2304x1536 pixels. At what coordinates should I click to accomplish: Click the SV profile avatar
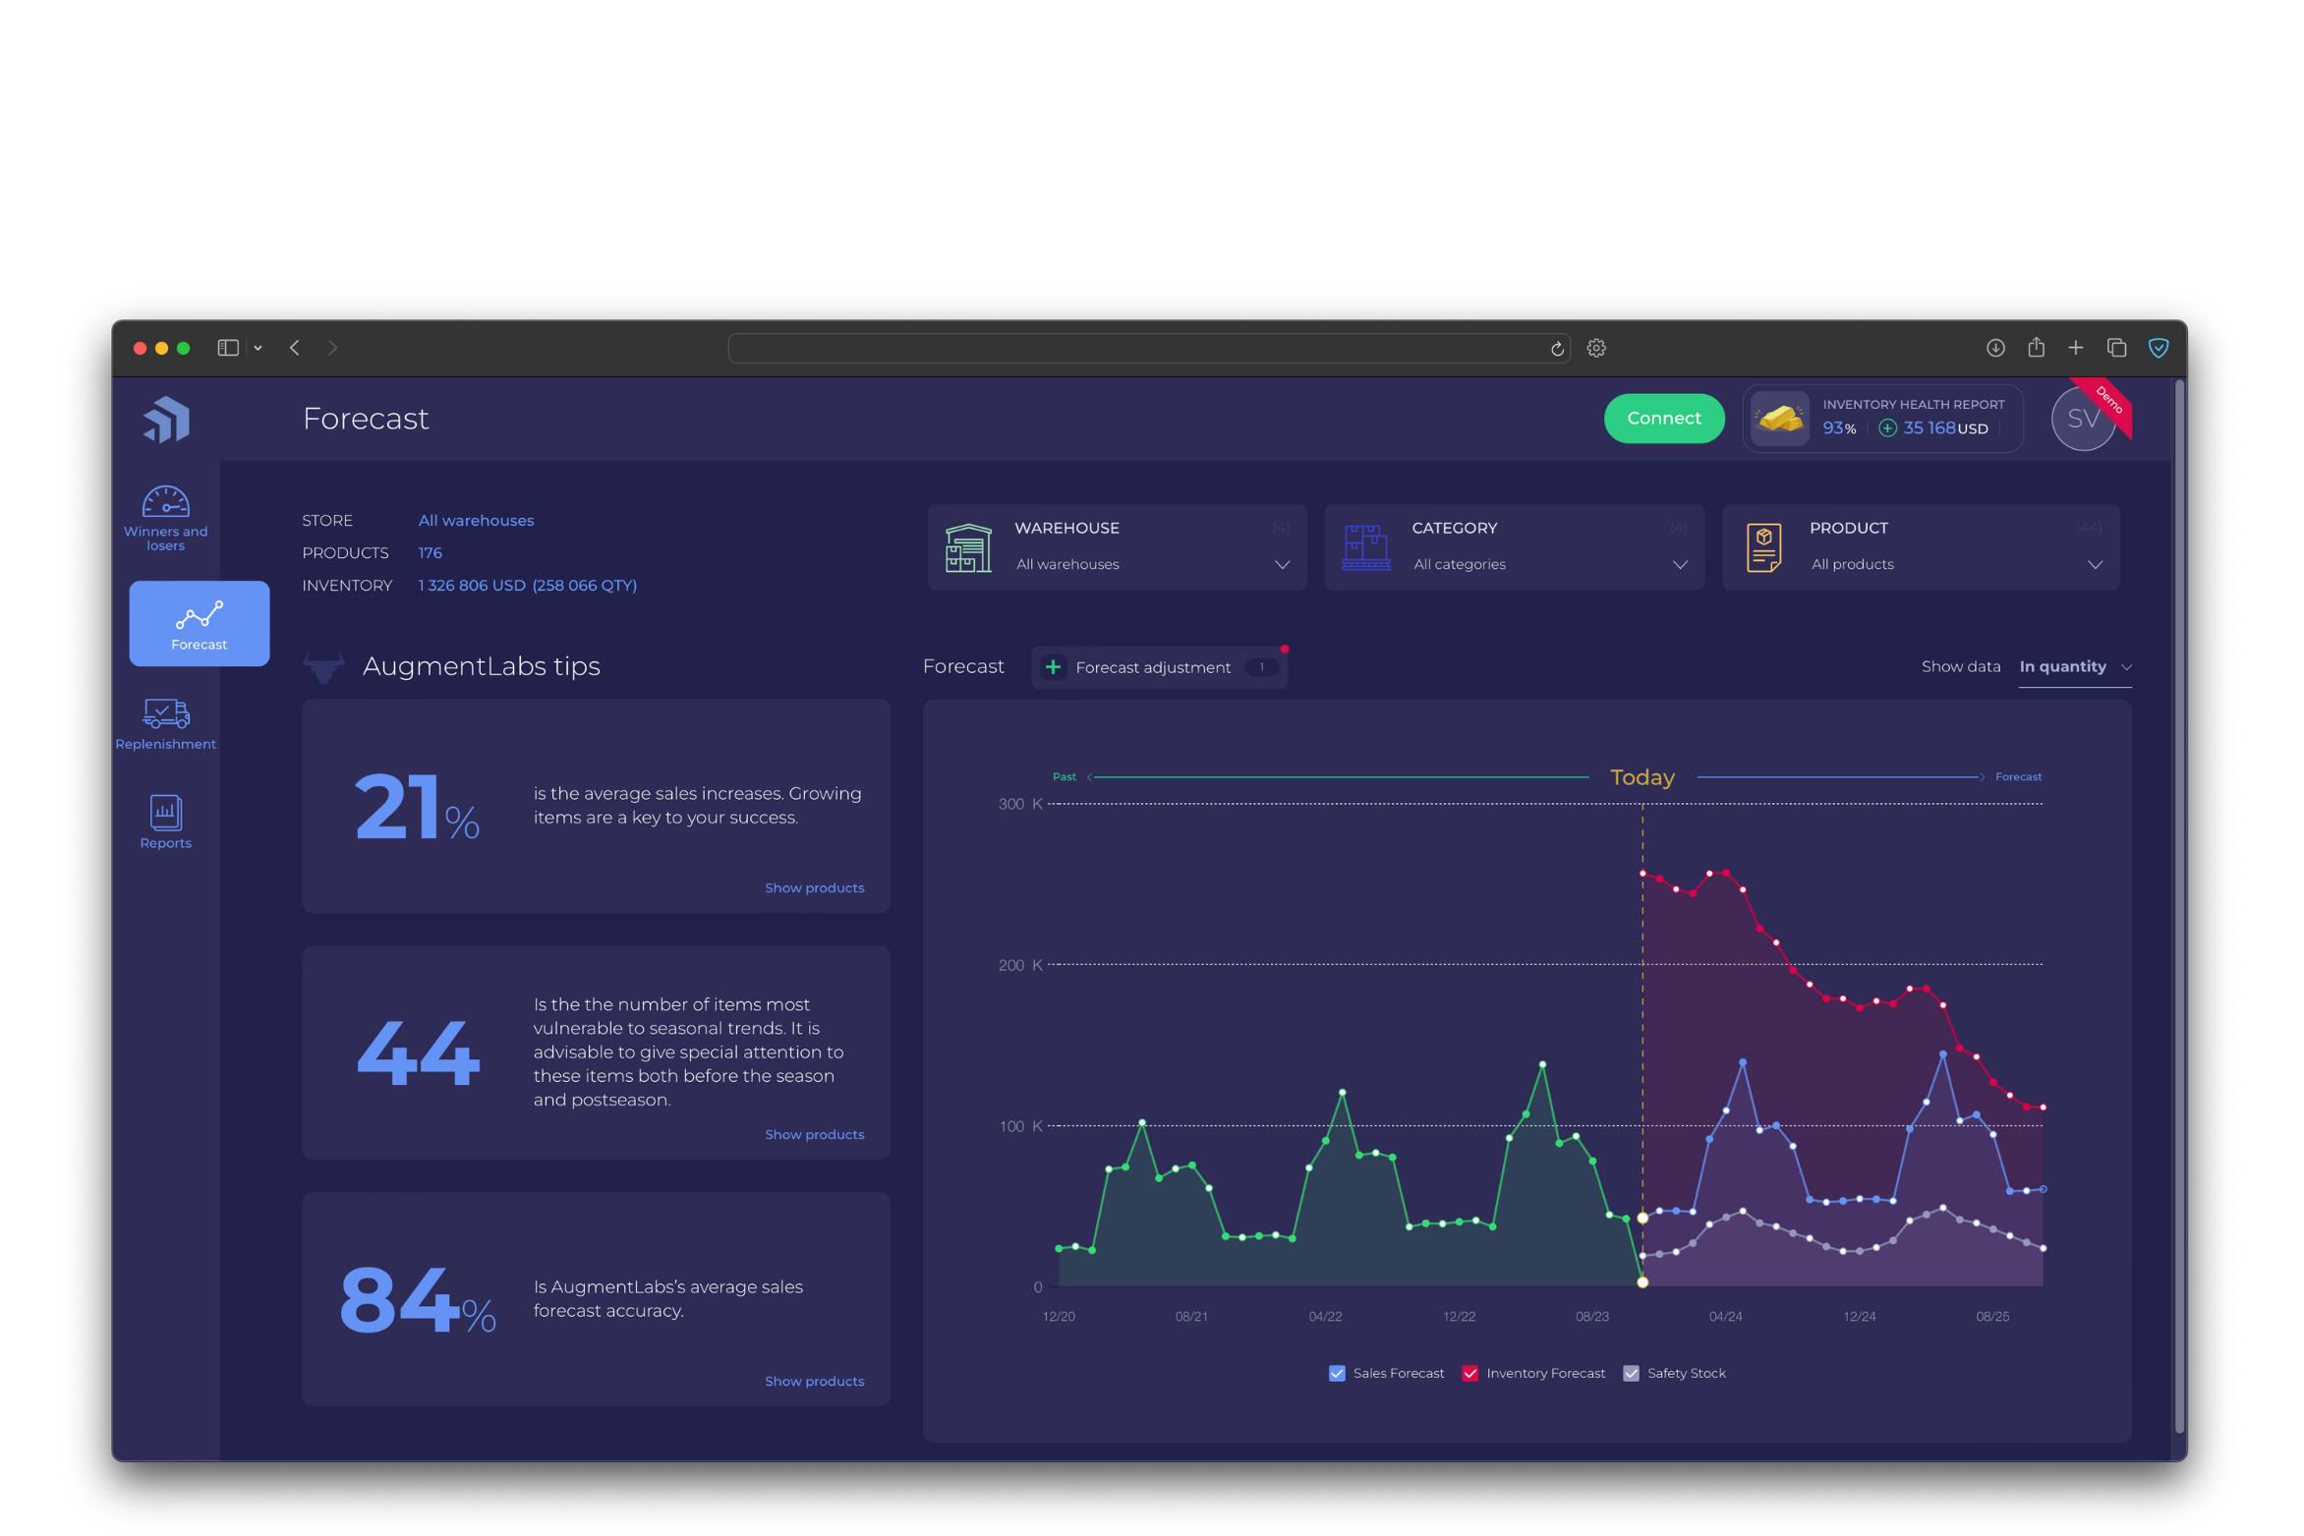[x=2083, y=418]
